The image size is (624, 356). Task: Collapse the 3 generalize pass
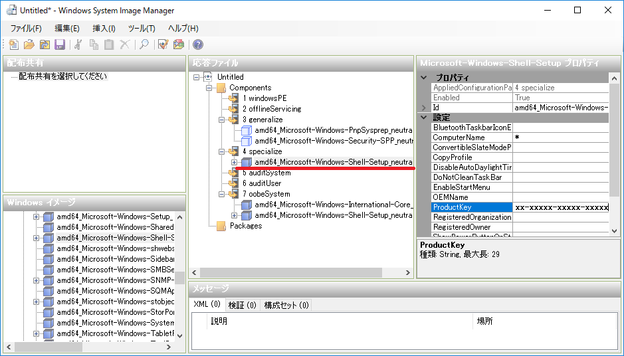(222, 120)
